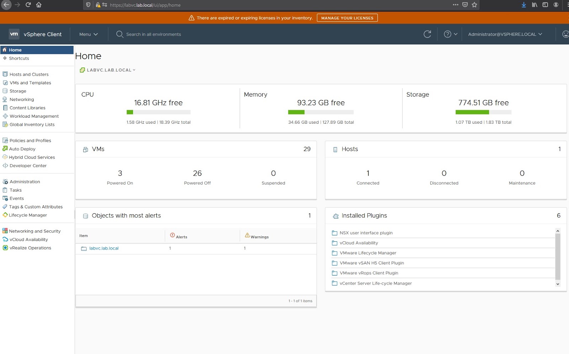The width and height of the screenshot is (569, 354).
Task: Click the Storage usage bar
Action: pos(483,112)
